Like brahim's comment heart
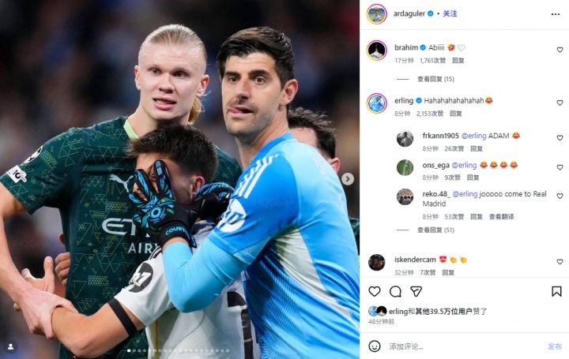 pos(560,50)
